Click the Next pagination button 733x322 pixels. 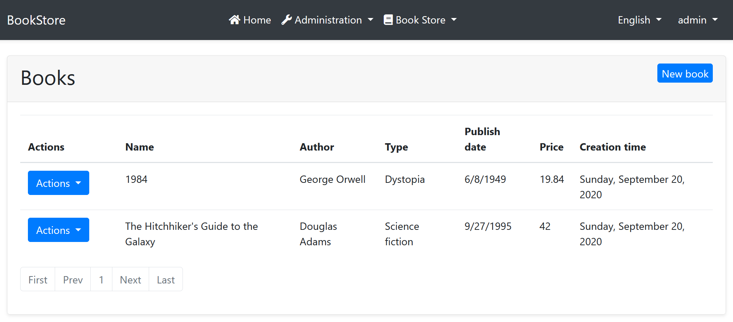point(130,280)
